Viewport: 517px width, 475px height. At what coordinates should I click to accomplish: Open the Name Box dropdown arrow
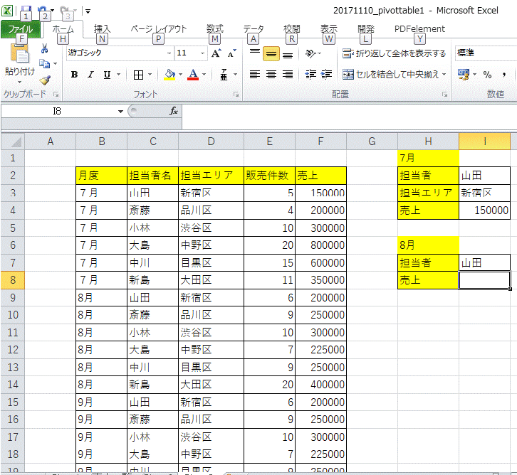[x=120, y=112]
